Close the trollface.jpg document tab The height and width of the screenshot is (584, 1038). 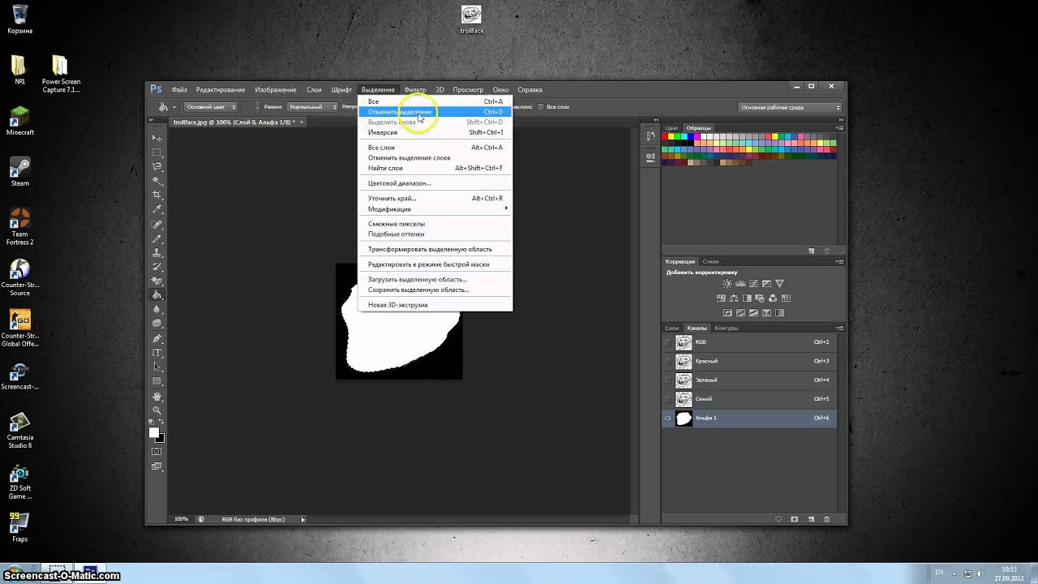[302, 122]
